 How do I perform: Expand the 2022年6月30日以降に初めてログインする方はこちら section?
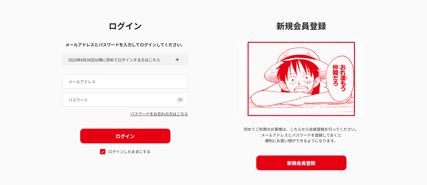(125, 60)
